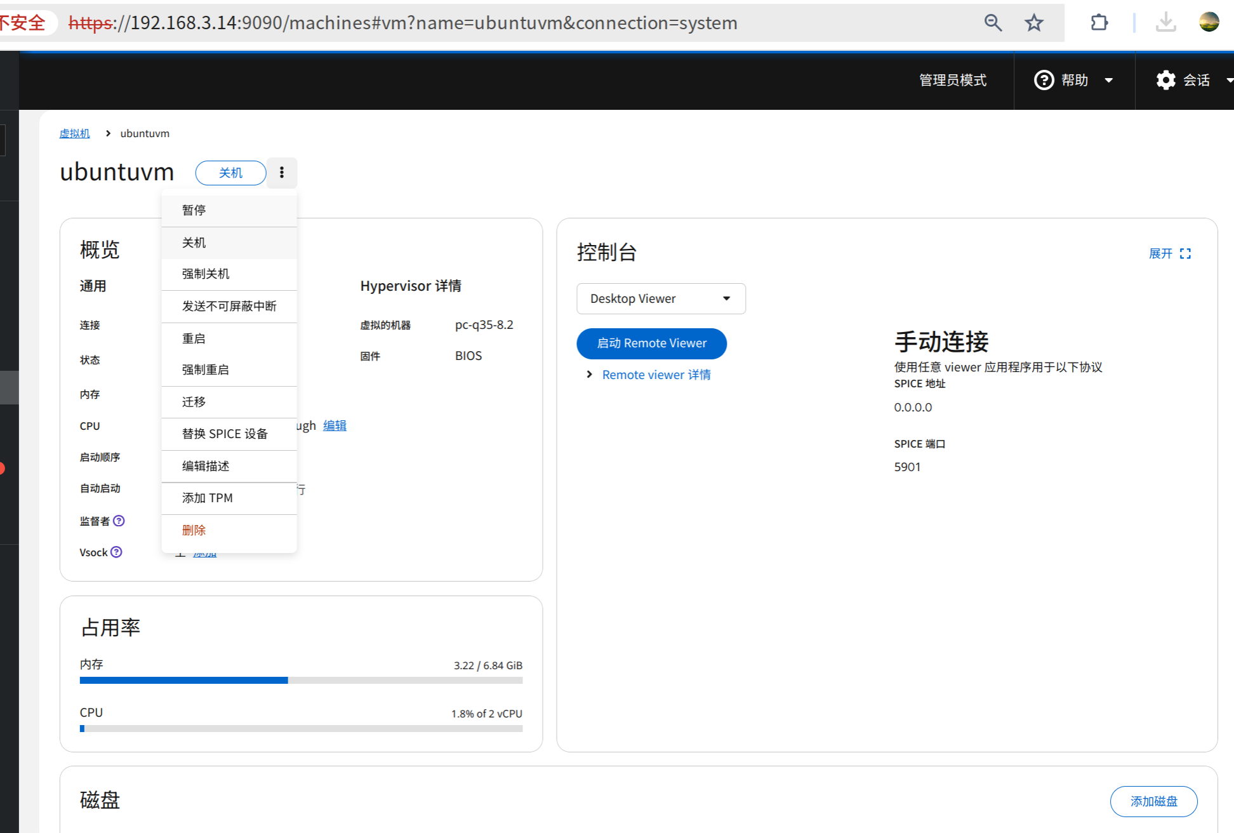Toggle the ubuntuvm kebab actions menu
This screenshot has height=833, width=1234.
pos(282,173)
